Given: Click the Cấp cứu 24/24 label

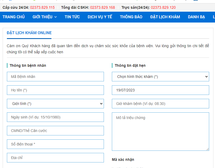Looking at the screenshot, I should pyautogui.click(x=16, y=7).
